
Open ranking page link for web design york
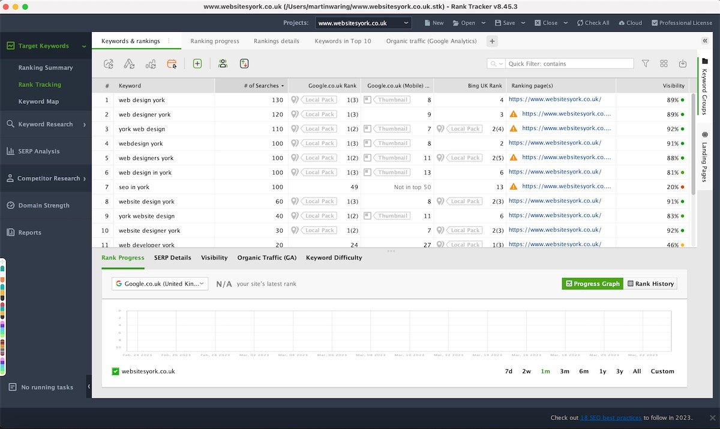point(555,100)
